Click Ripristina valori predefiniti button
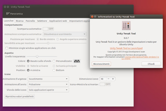The image size is (166, 111). (x=20, y=97)
